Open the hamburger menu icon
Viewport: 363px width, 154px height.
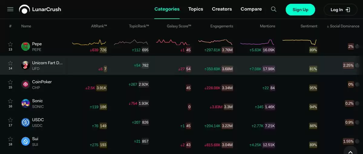10,9
